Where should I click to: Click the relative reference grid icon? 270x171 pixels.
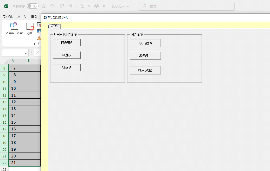click(x=39, y=31)
